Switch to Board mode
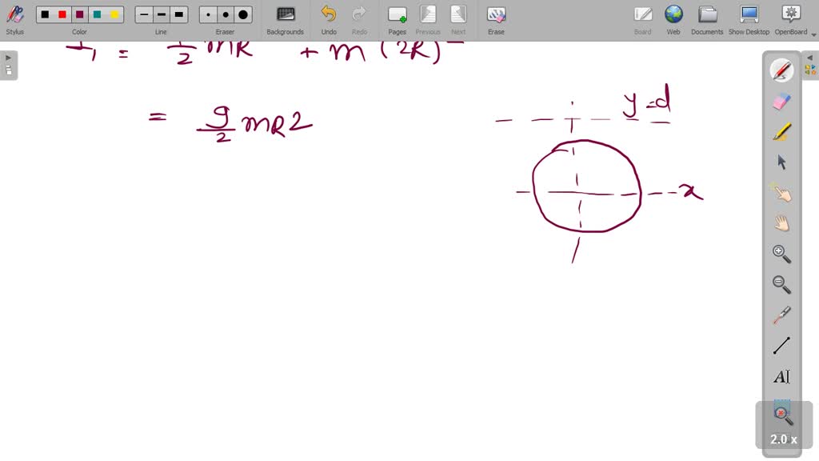 (642, 19)
